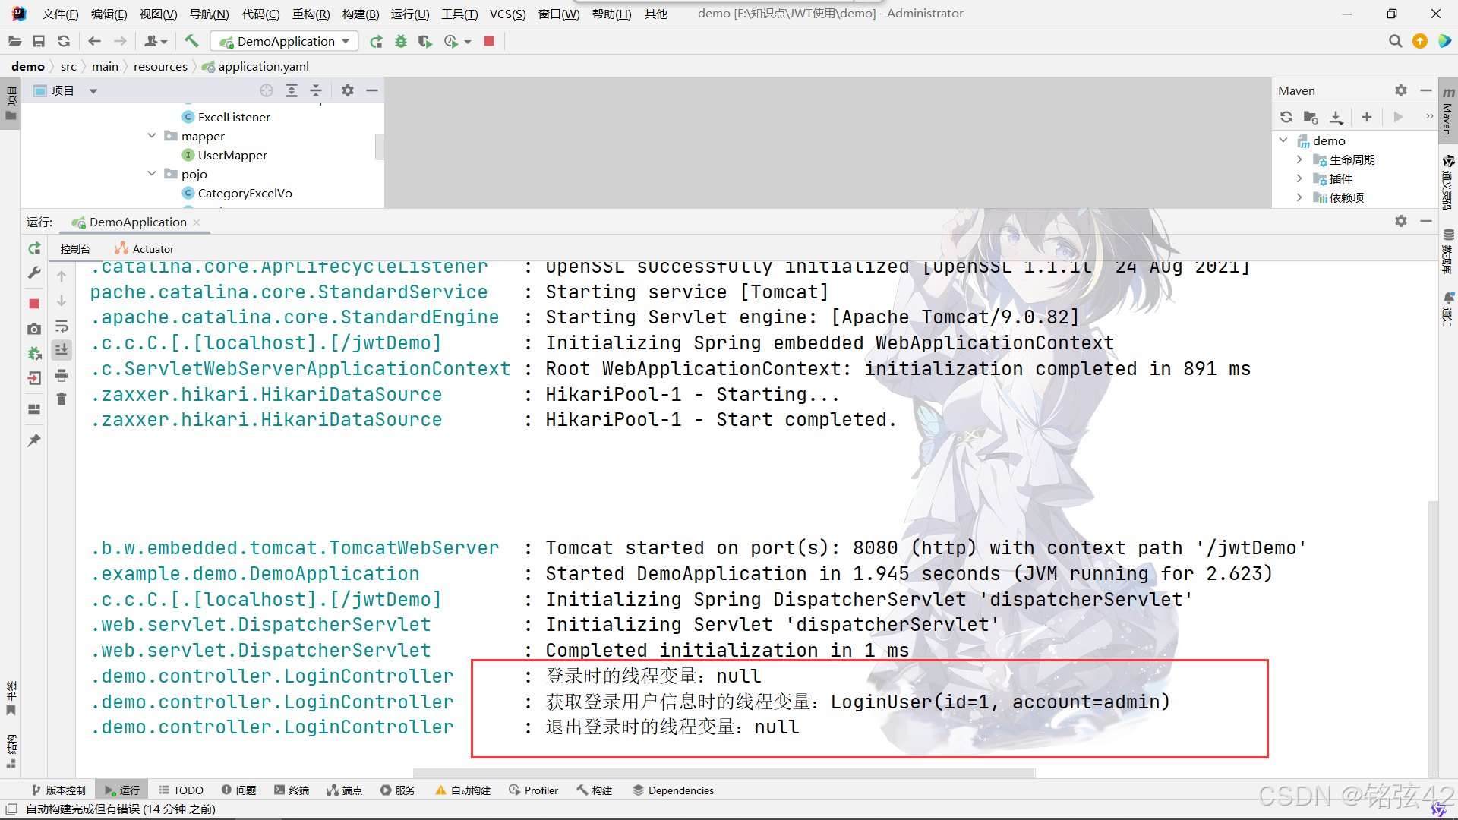Debug DemoApplication with the bug icon
The width and height of the screenshot is (1458, 820).
[401, 41]
